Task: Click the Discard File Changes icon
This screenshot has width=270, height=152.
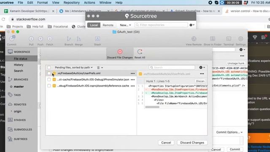Action: pos(120,52)
